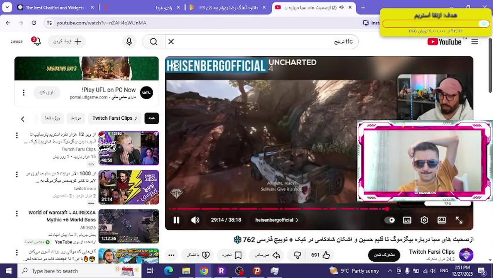
Task: Open options menu for the 31:14 video
Action: tap(17, 175)
